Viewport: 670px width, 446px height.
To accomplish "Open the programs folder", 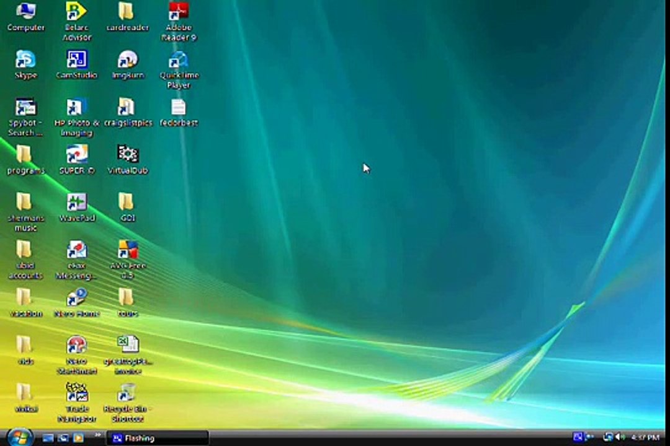I will (25, 160).
